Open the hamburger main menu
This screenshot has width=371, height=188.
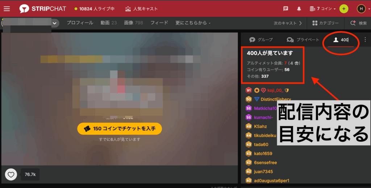(x=7, y=9)
